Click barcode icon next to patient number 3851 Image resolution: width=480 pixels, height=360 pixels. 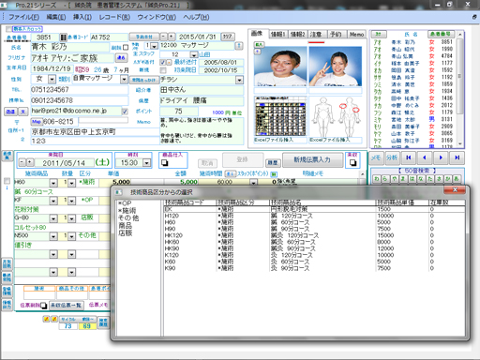click(63, 37)
